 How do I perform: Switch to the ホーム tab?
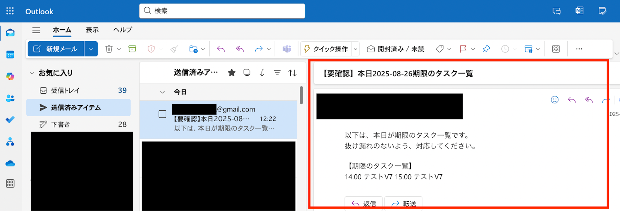click(x=62, y=30)
